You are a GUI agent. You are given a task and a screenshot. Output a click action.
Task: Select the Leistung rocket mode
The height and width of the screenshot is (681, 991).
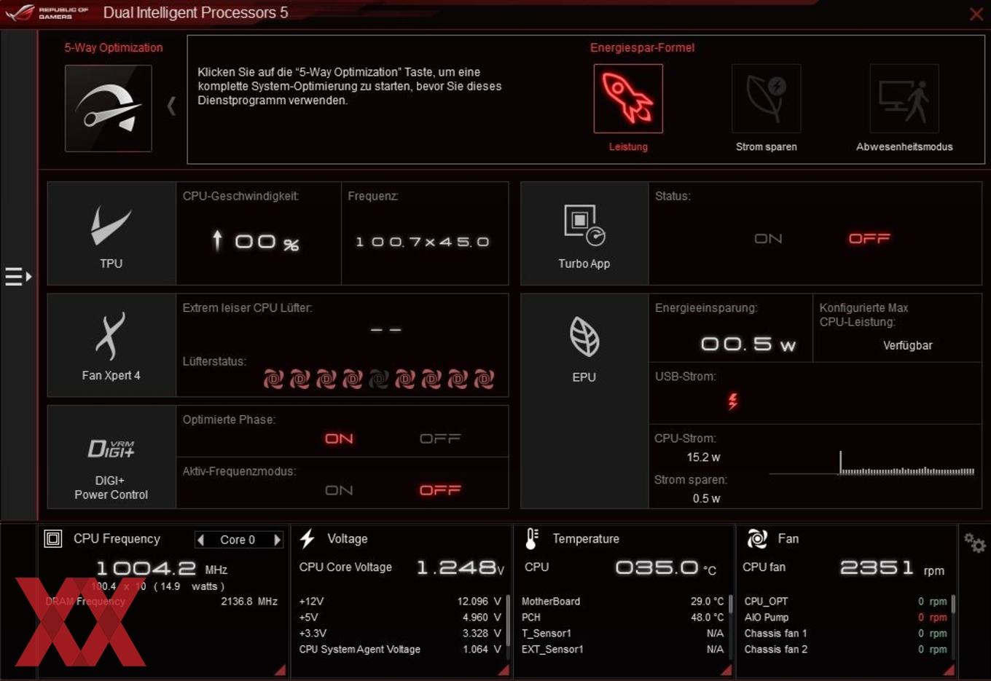pyautogui.click(x=627, y=98)
